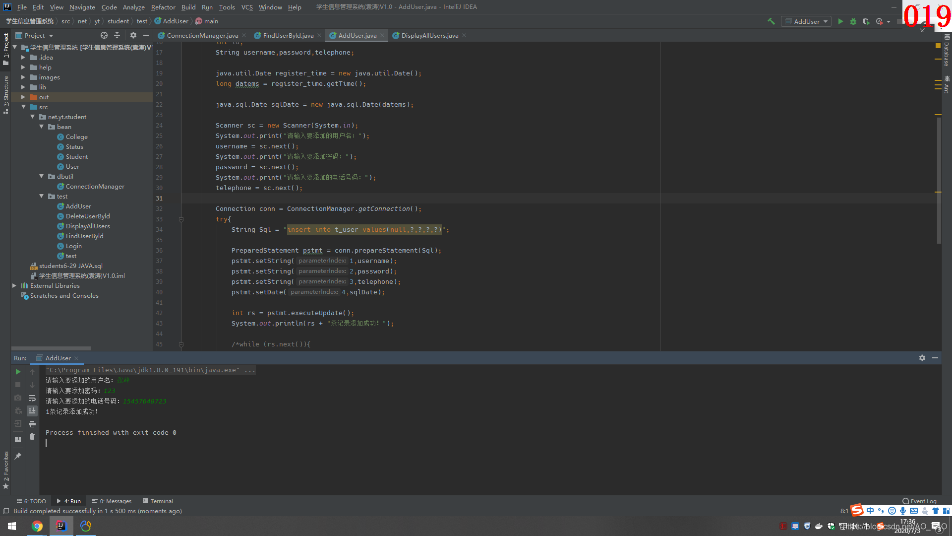Expand the help folder
The image size is (952, 536).
[23, 67]
